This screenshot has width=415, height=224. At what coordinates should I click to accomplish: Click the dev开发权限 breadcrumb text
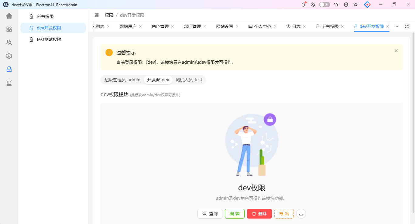[132, 15]
